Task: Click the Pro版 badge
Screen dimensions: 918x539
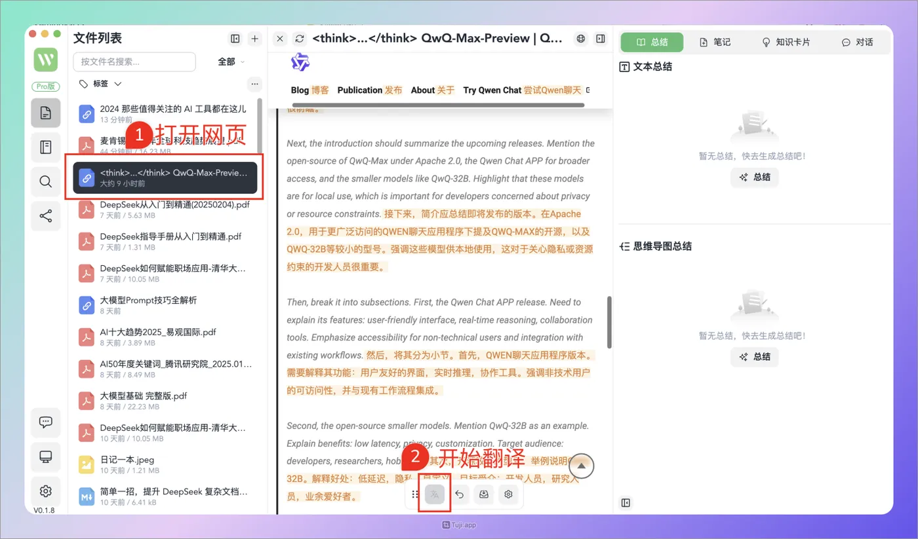Action: pyautogui.click(x=46, y=86)
